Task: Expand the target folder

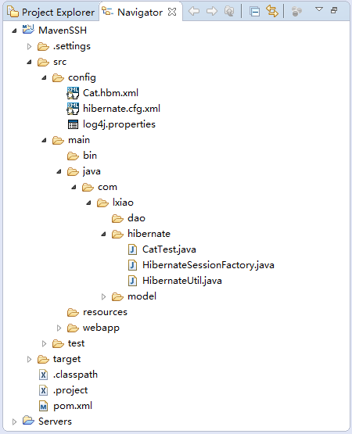Action: (x=29, y=359)
